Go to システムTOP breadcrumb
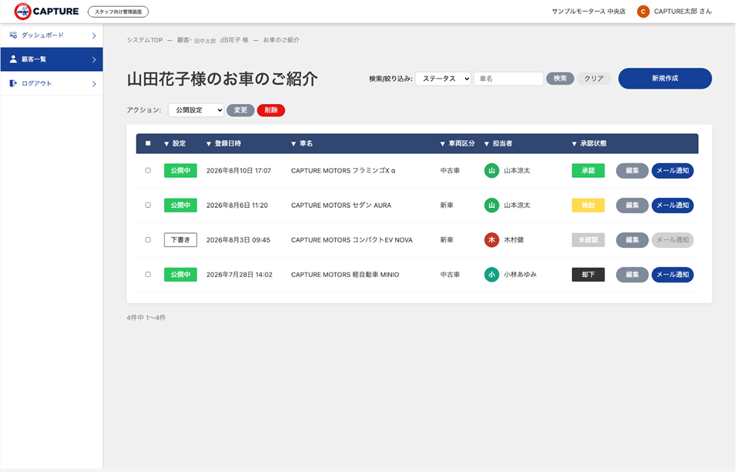 (x=144, y=40)
